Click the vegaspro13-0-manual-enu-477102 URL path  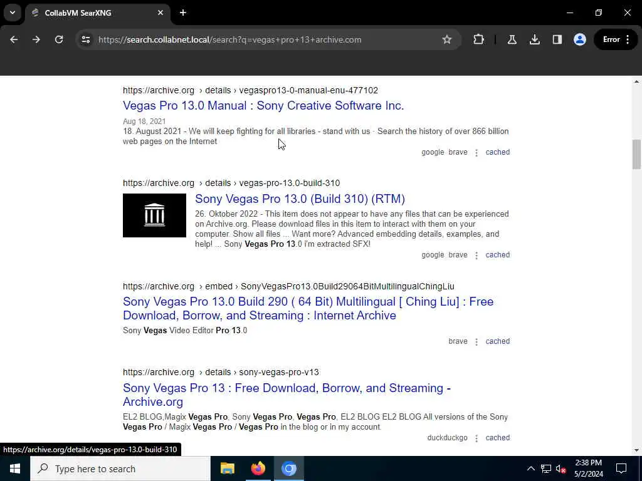(x=308, y=90)
